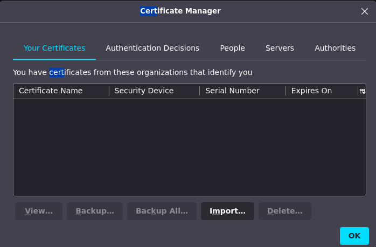This screenshot has width=376, height=247.
Task: Open the column picker icon
Action: click(x=362, y=91)
